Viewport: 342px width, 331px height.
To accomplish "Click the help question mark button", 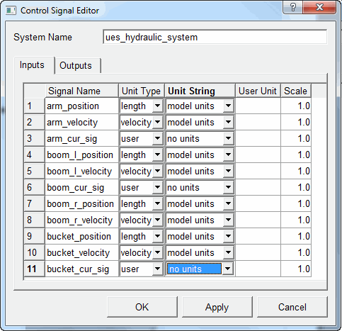I will [x=293, y=7].
